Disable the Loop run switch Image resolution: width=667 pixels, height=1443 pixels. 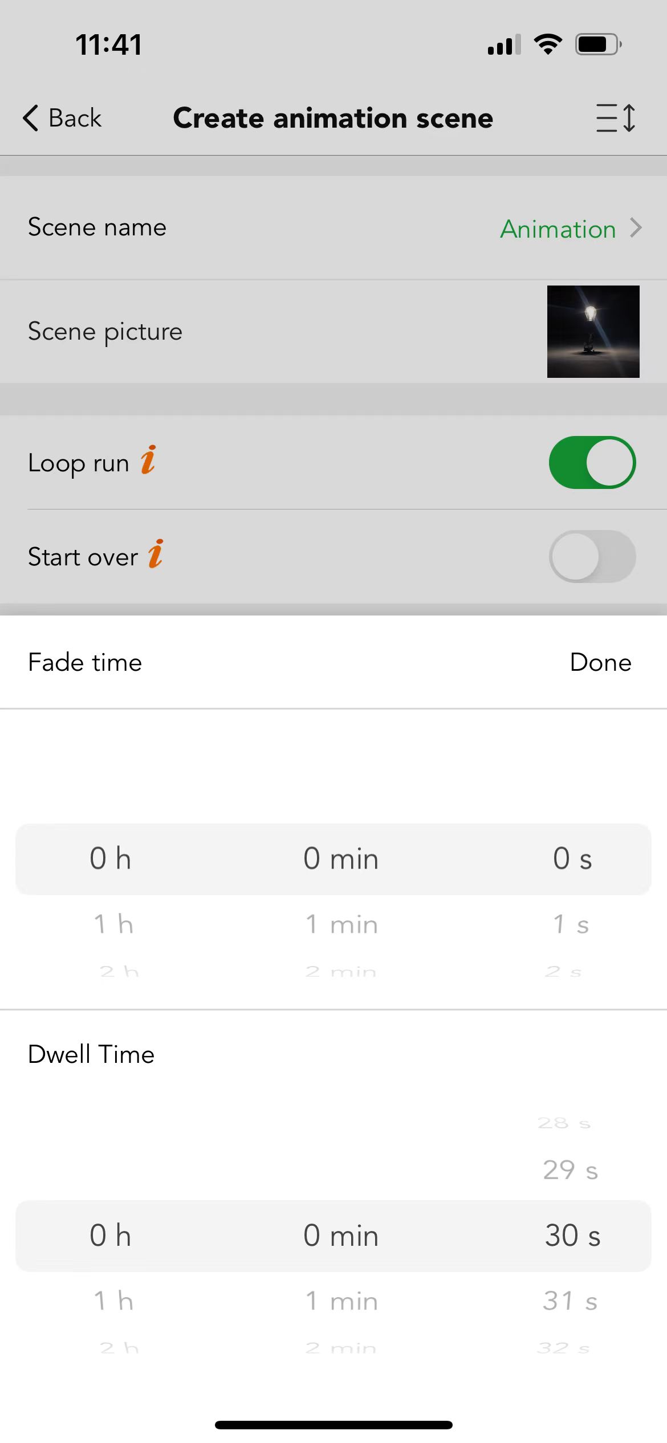coord(592,462)
